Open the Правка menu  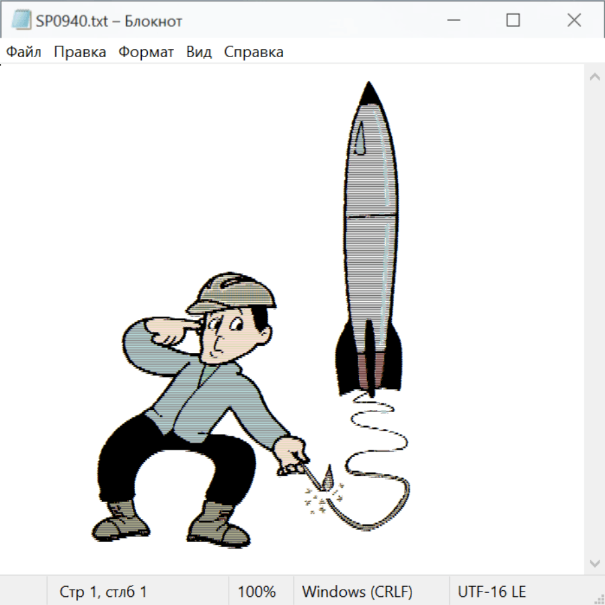pyautogui.click(x=80, y=52)
